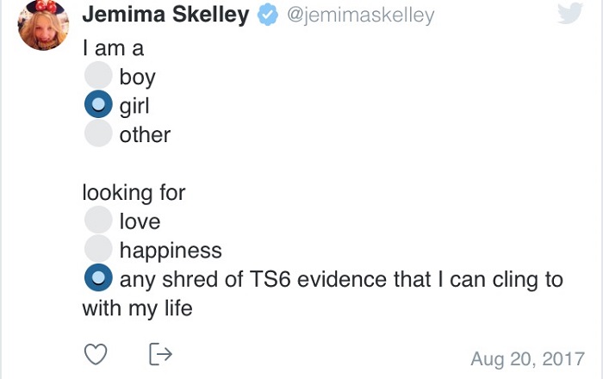Toggle the TS6 evidence radio button
603x379 pixels.
click(x=98, y=278)
